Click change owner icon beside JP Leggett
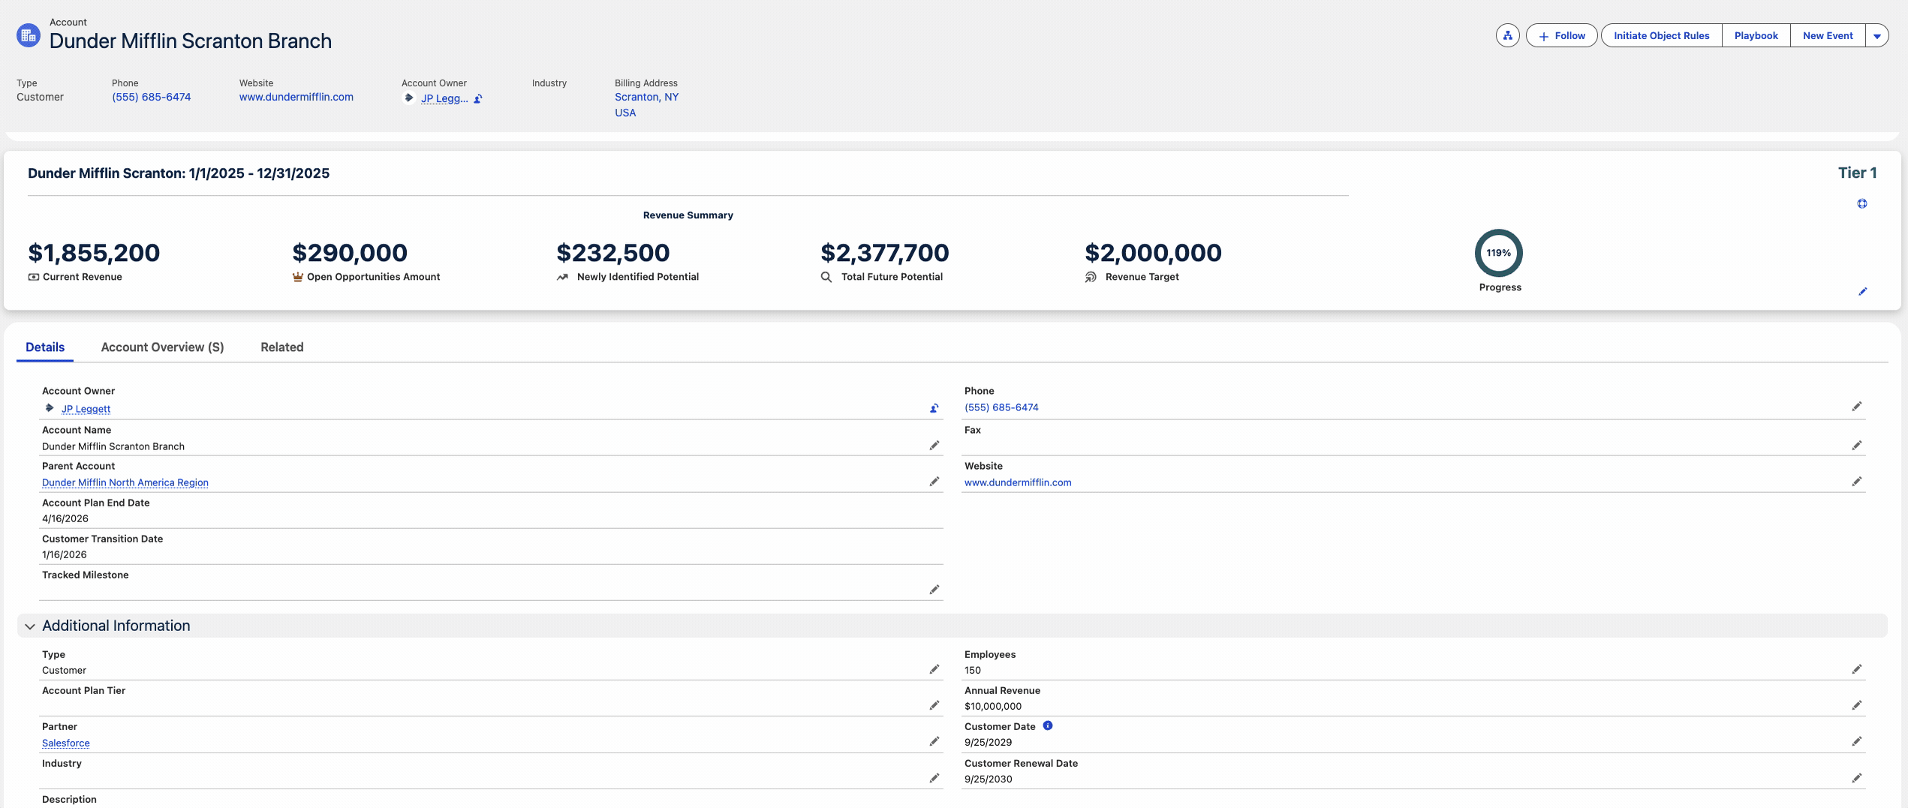Screen dimensions: 1908x808 934,409
